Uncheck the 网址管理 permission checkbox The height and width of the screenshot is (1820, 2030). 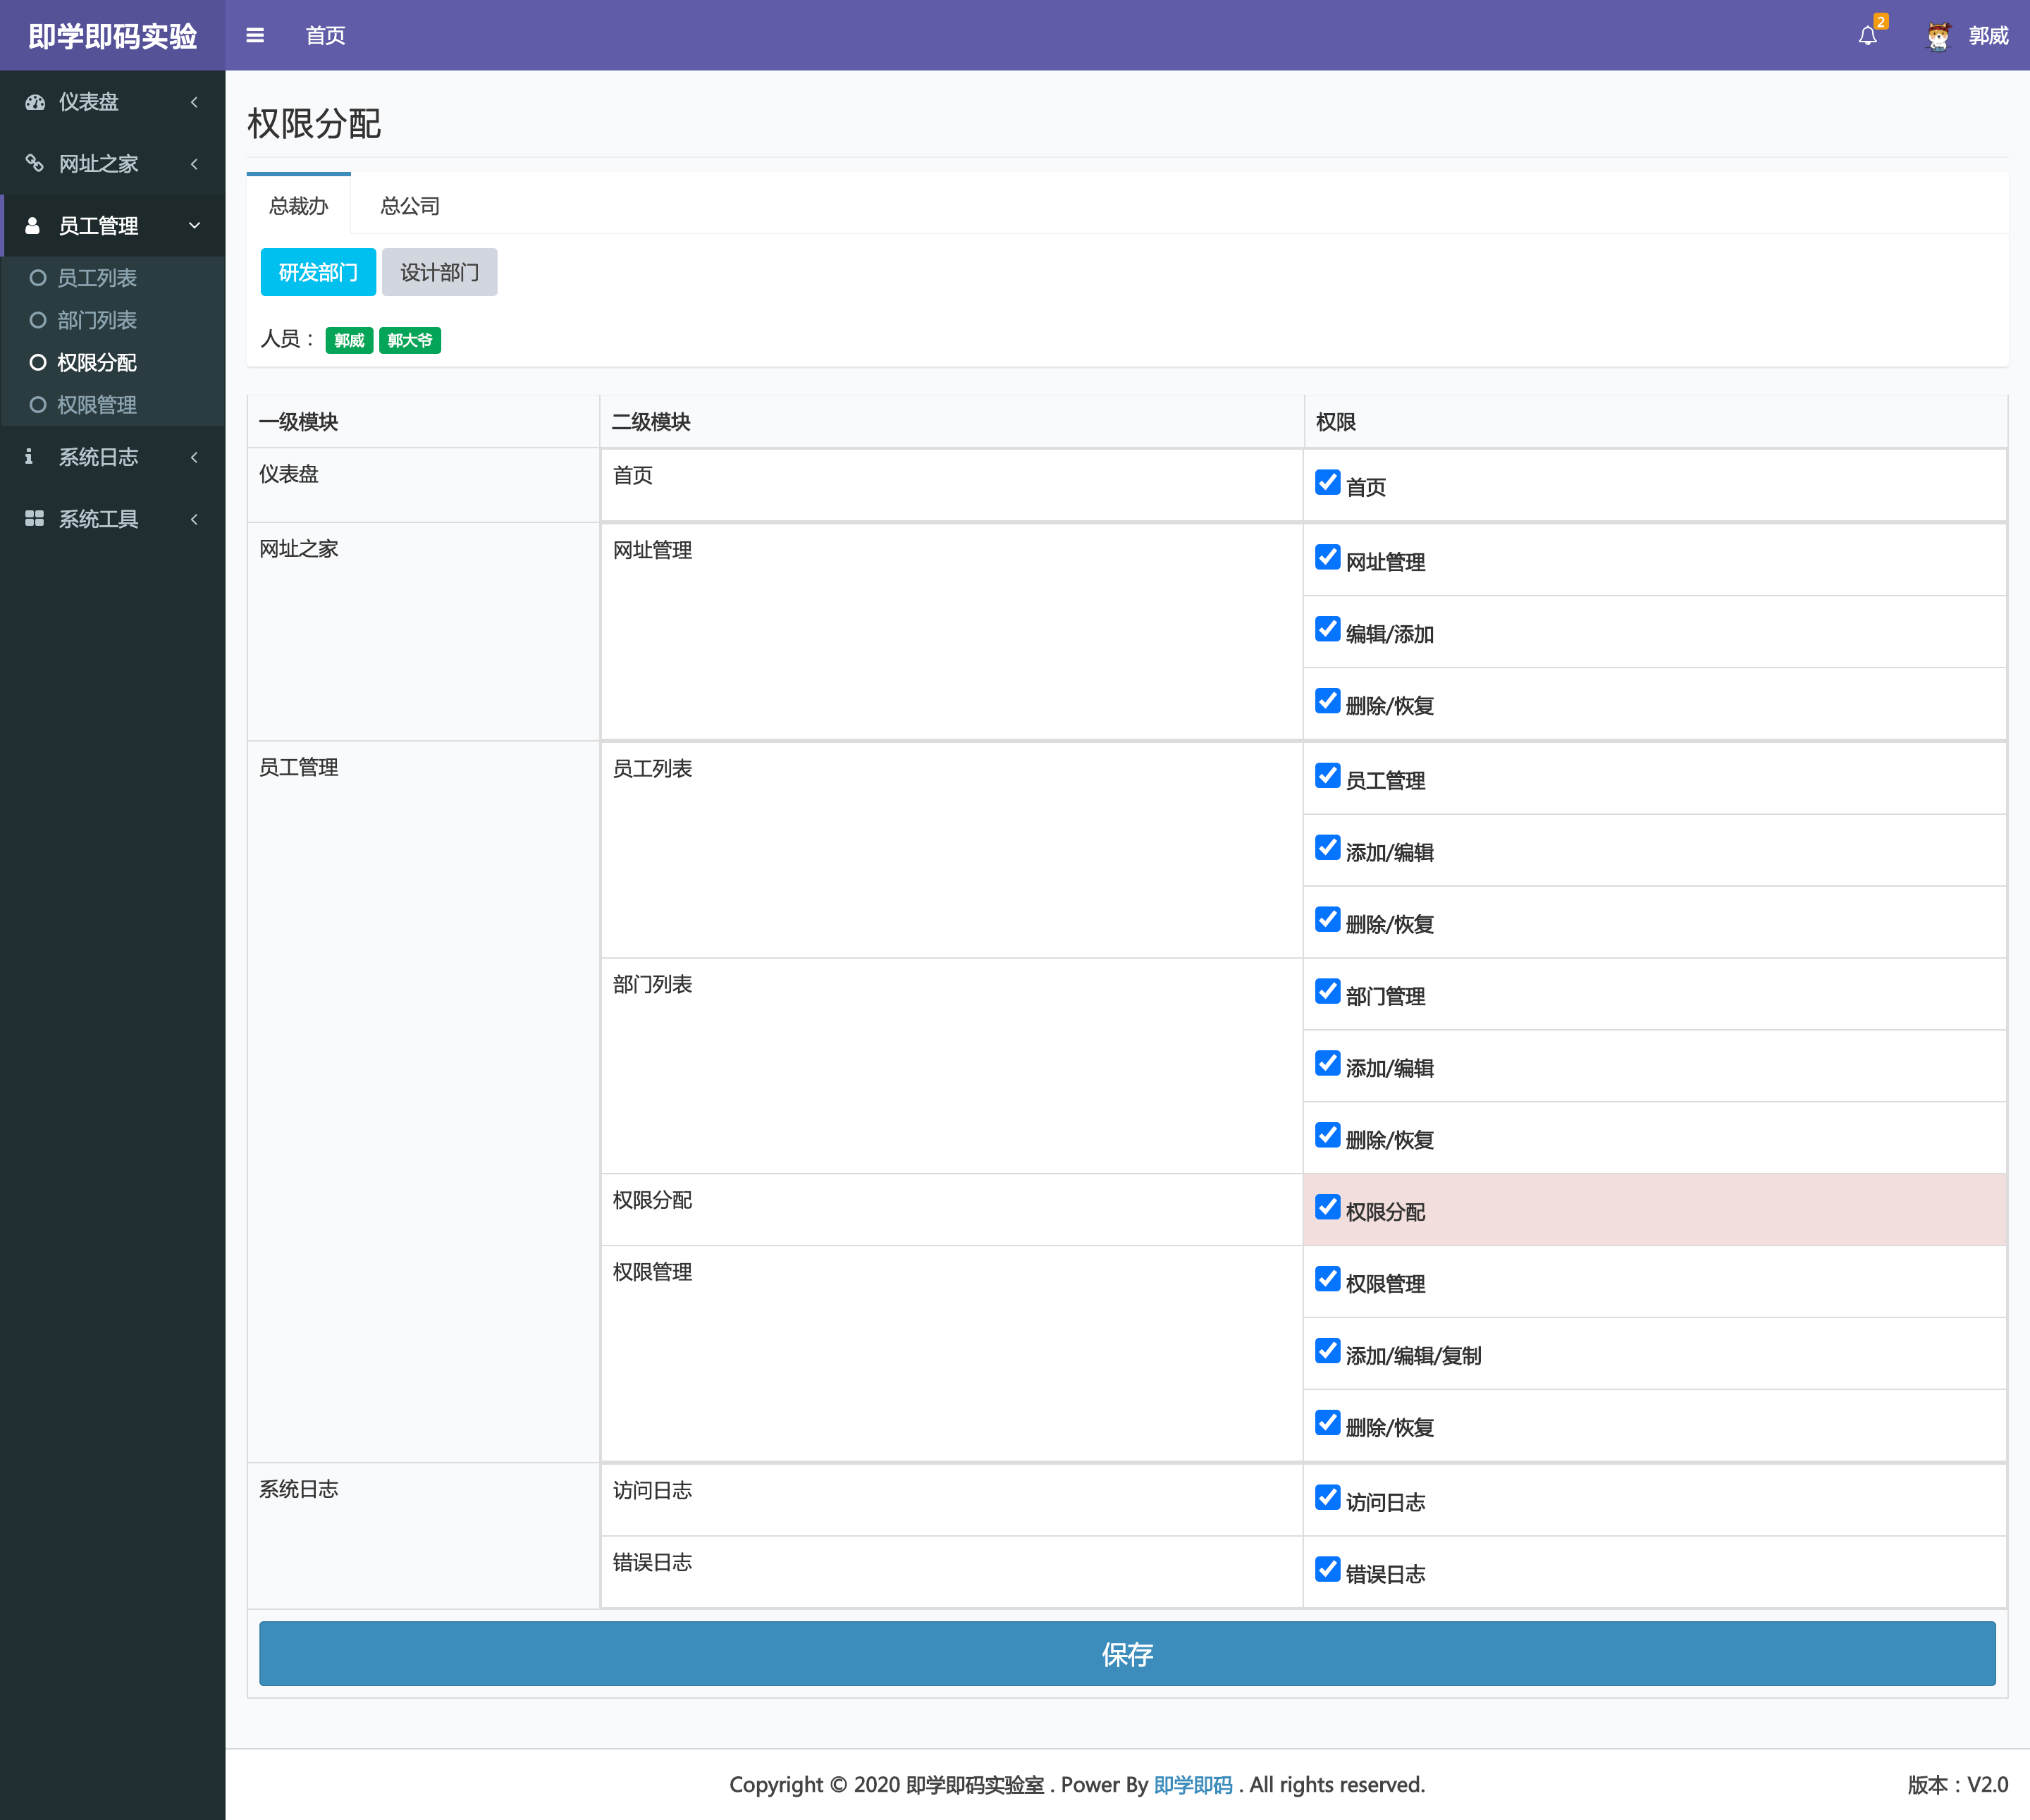pos(1327,557)
